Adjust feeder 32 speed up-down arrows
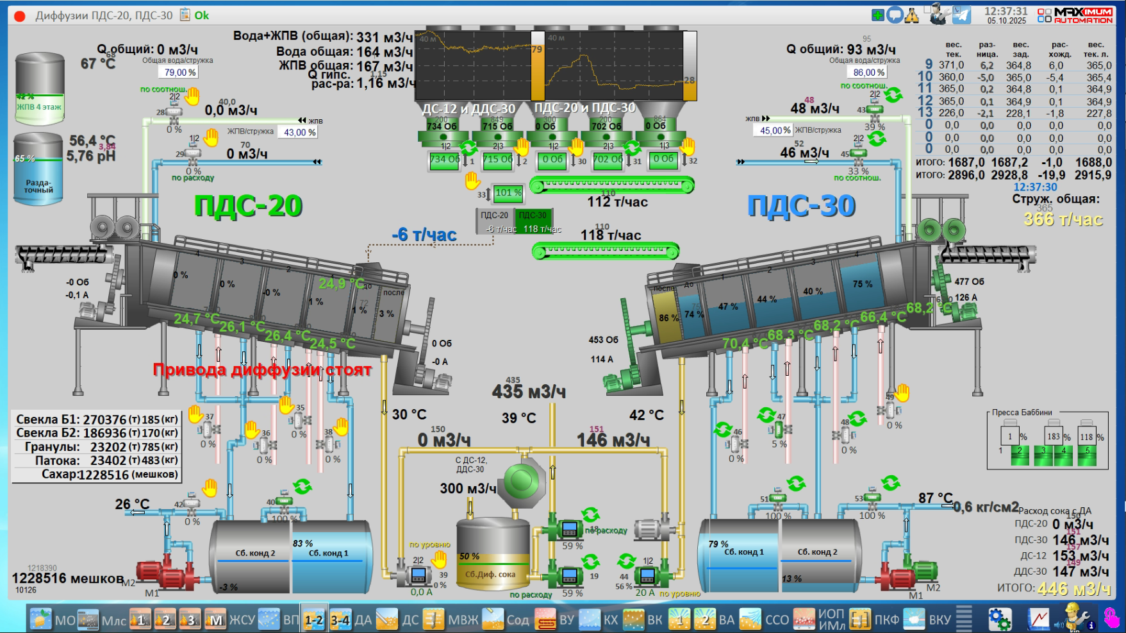1126x633 pixels. pyautogui.click(x=684, y=160)
